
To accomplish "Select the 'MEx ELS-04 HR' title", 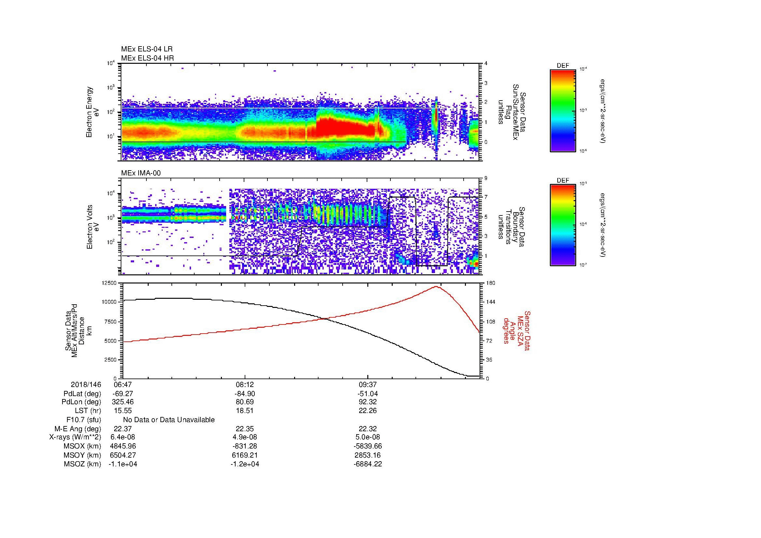I will (x=147, y=58).
